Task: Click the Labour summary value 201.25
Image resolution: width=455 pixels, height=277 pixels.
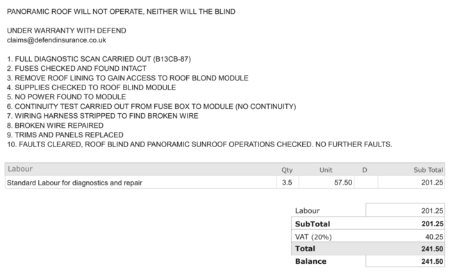Action: (x=405, y=210)
